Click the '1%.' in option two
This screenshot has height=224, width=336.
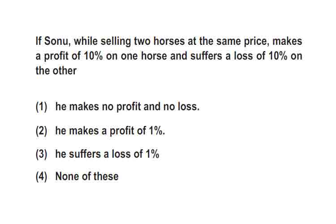(157, 130)
